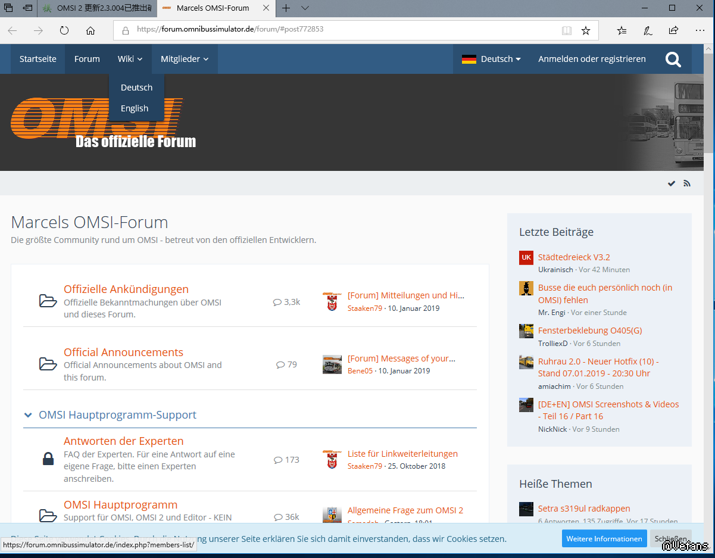Image resolution: width=715 pixels, height=558 pixels.
Task: Open the favorites hub icon
Action: [622, 30]
